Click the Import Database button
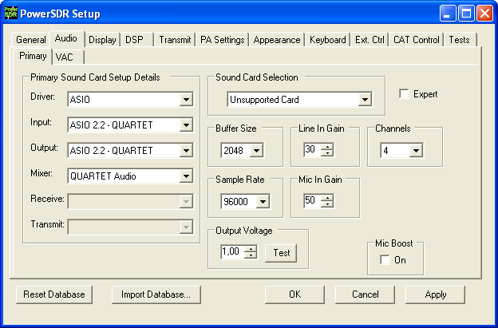Screen dimensions: 498x328 pos(156,294)
